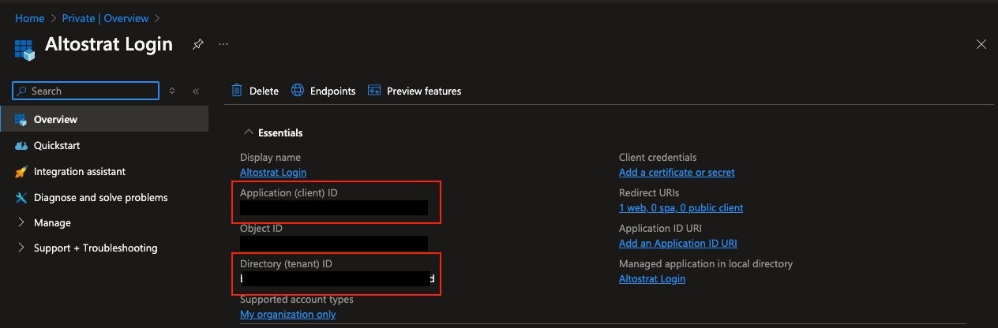Open Preview features
Screen dimensions: 998x328
tap(415, 91)
